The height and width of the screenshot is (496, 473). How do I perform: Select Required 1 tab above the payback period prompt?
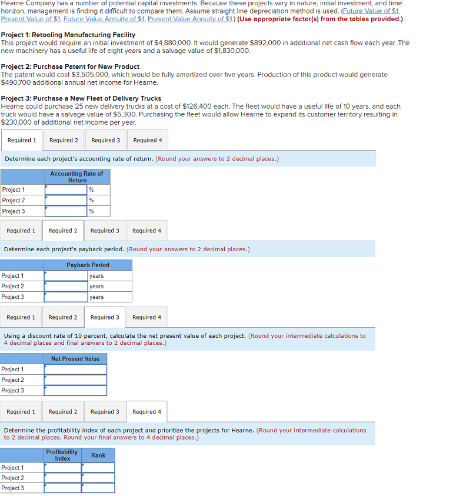coord(21,231)
